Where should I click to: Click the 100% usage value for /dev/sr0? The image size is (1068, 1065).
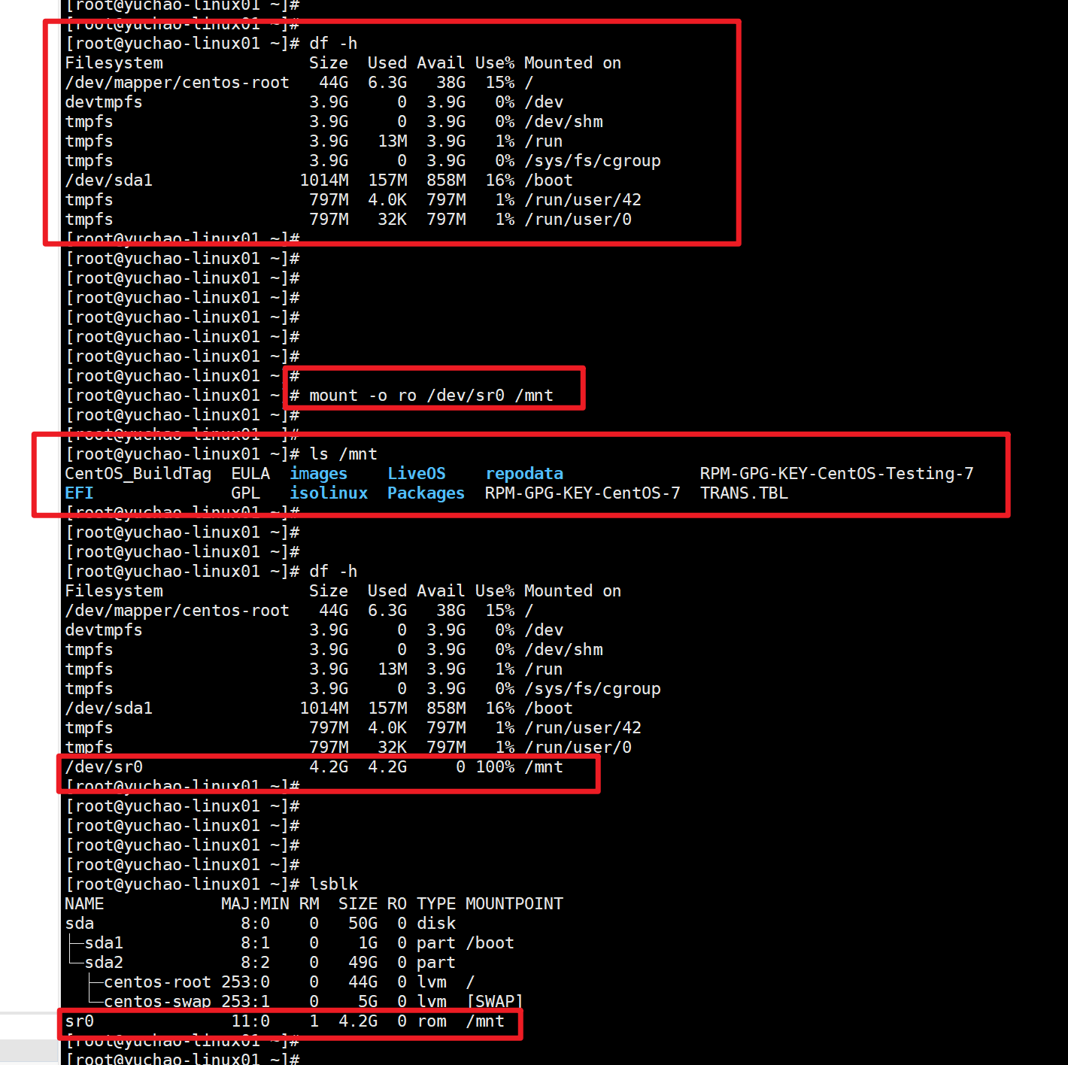tap(495, 767)
